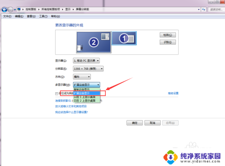This screenshot has height=166, width=225.
Task: Open the 文件(F) menu
Action: (x=7, y=16)
